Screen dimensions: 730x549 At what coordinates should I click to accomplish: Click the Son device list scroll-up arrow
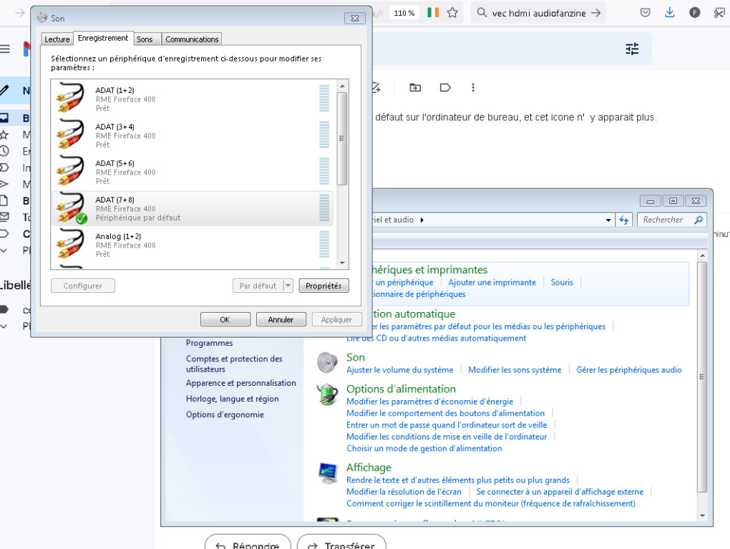341,86
